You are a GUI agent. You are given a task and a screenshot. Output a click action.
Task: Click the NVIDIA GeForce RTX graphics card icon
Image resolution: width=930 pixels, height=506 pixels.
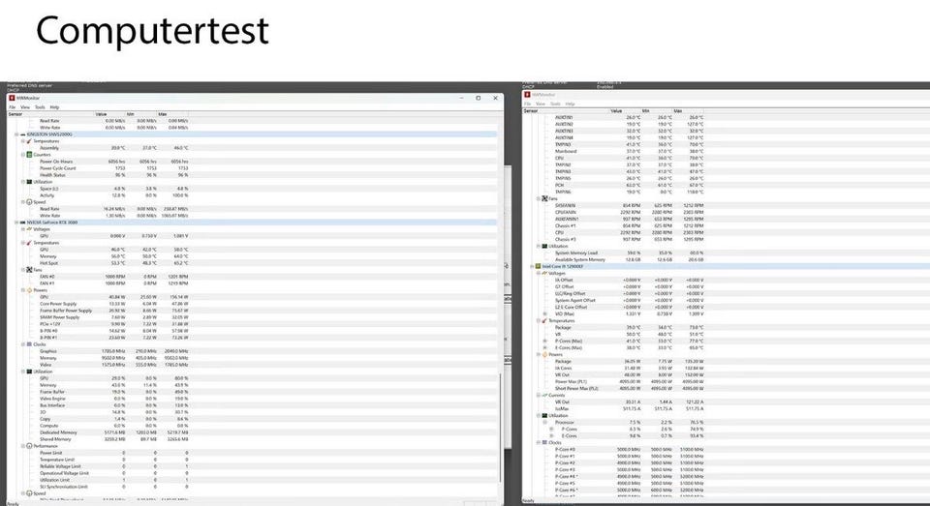[x=23, y=223]
